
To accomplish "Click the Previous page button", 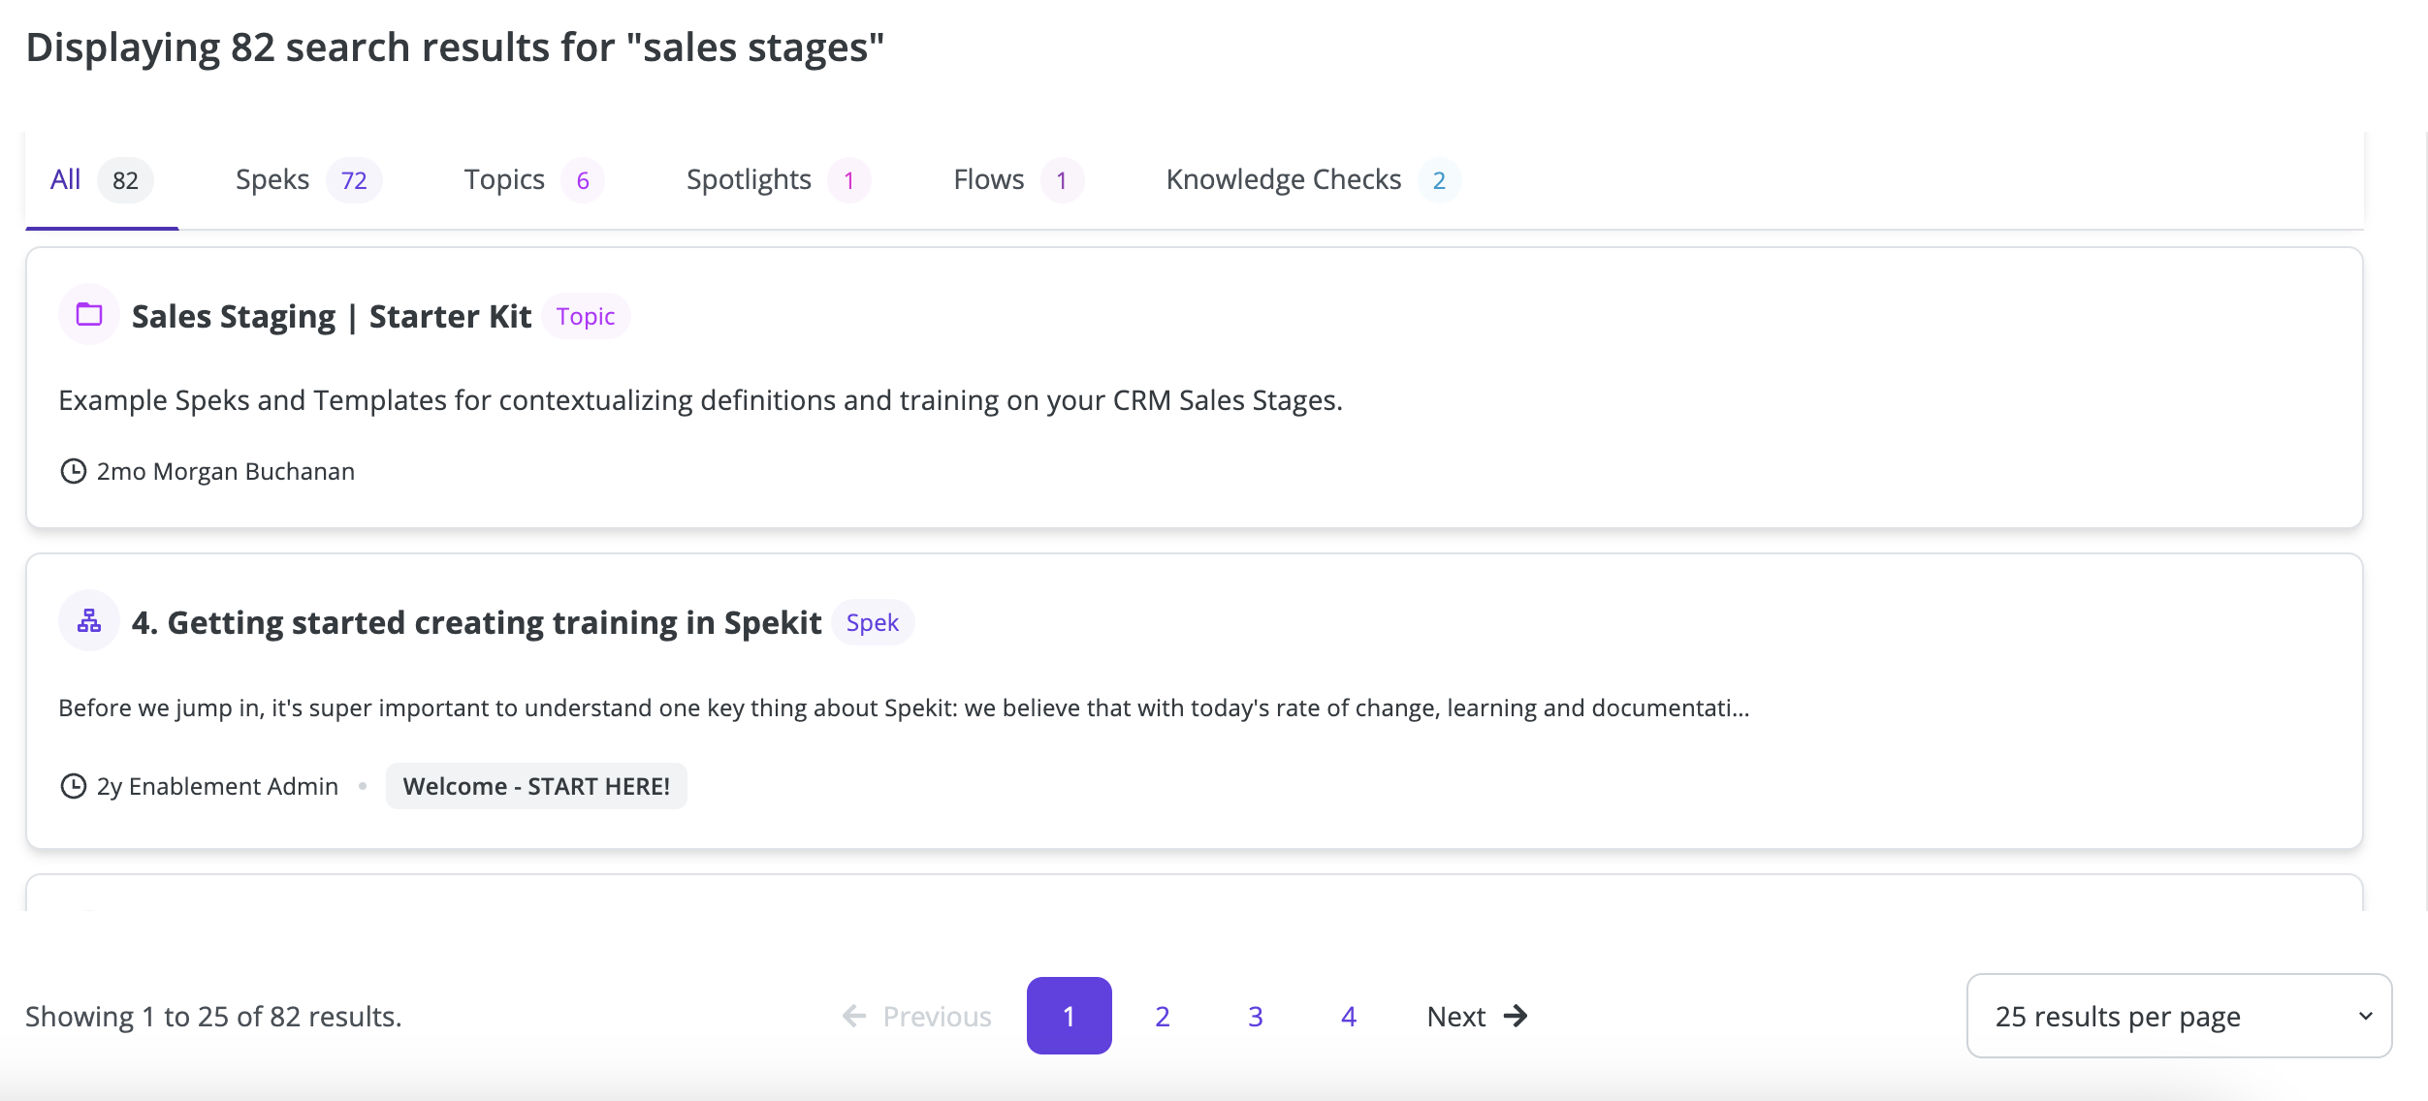I will click(916, 1016).
